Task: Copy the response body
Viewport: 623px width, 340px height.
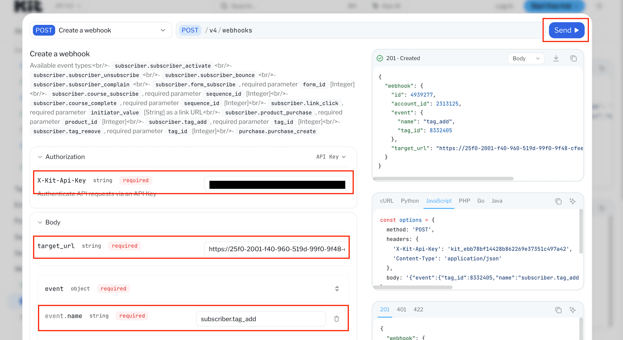Action: click(x=573, y=58)
